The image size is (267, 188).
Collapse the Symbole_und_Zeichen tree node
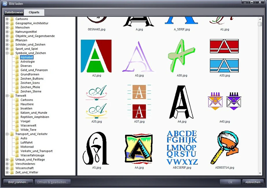point(7,53)
